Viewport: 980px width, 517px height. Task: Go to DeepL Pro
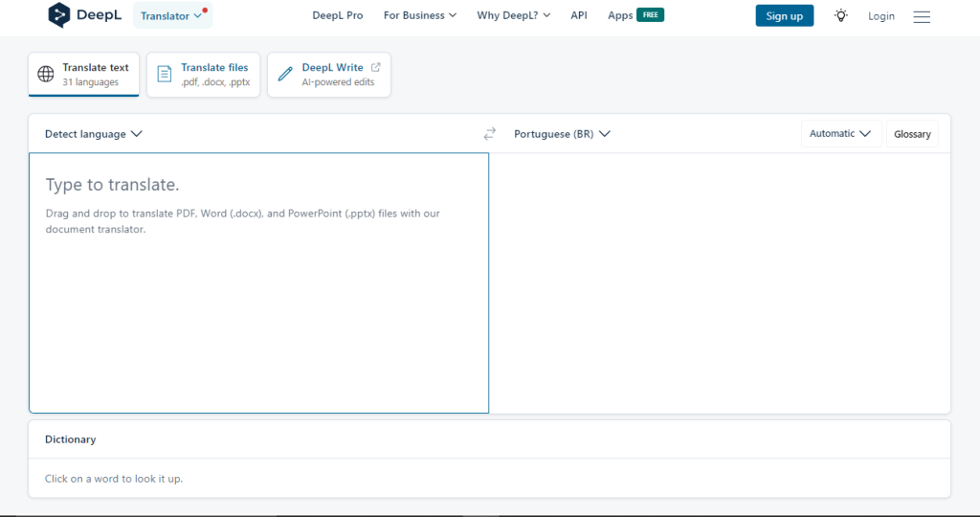[338, 15]
